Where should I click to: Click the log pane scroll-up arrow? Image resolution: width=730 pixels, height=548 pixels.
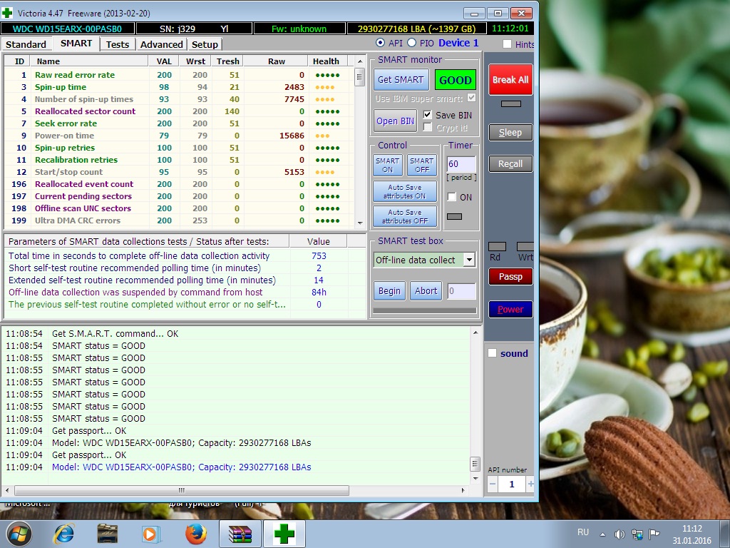pos(475,333)
